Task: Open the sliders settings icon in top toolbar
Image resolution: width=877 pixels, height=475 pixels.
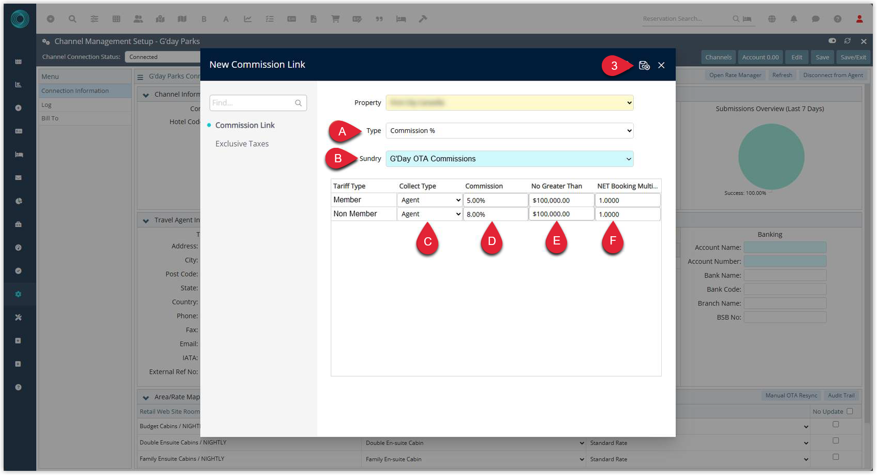Action: click(94, 19)
